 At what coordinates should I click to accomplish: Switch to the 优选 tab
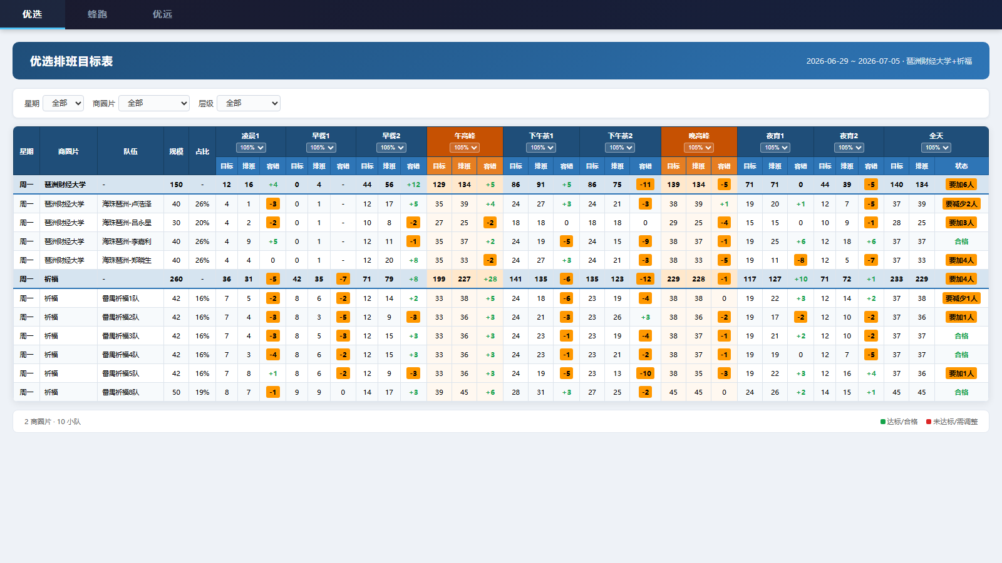point(32,14)
